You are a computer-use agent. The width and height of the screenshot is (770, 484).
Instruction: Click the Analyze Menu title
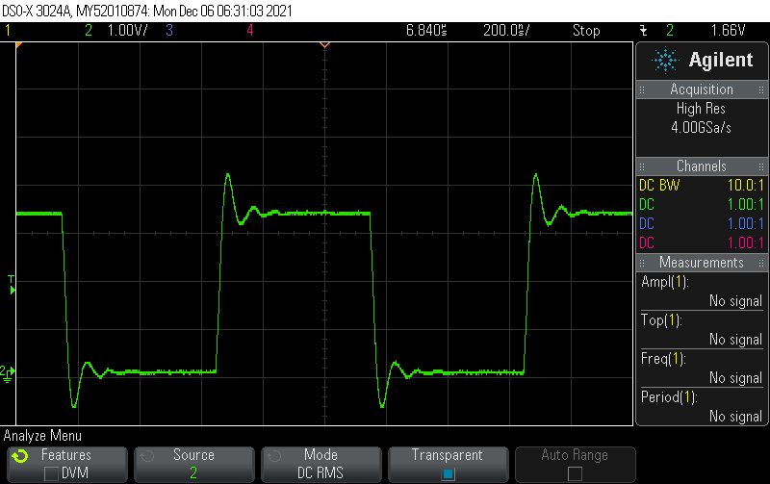pyautogui.click(x=42, y=435)
